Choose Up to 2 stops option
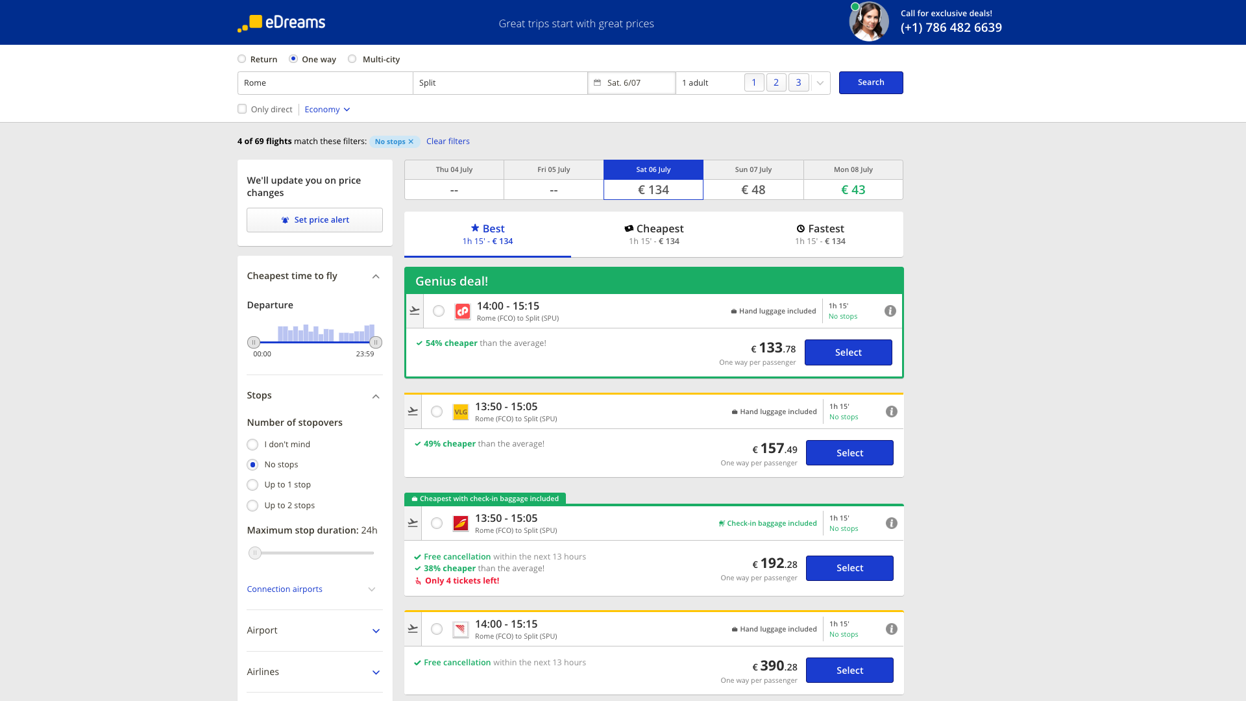Viewport: 1246px width, 701px height. (x=252, y=506)
